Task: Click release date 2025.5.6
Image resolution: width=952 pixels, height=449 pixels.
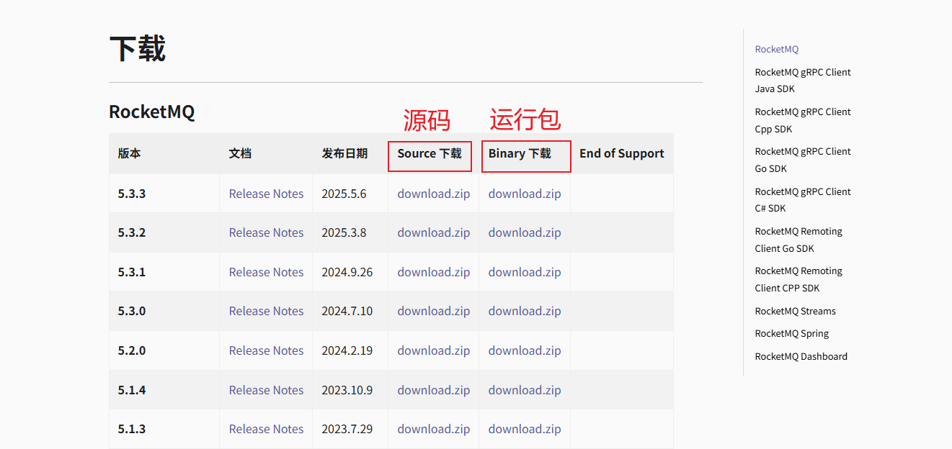Action: point(344,194)
